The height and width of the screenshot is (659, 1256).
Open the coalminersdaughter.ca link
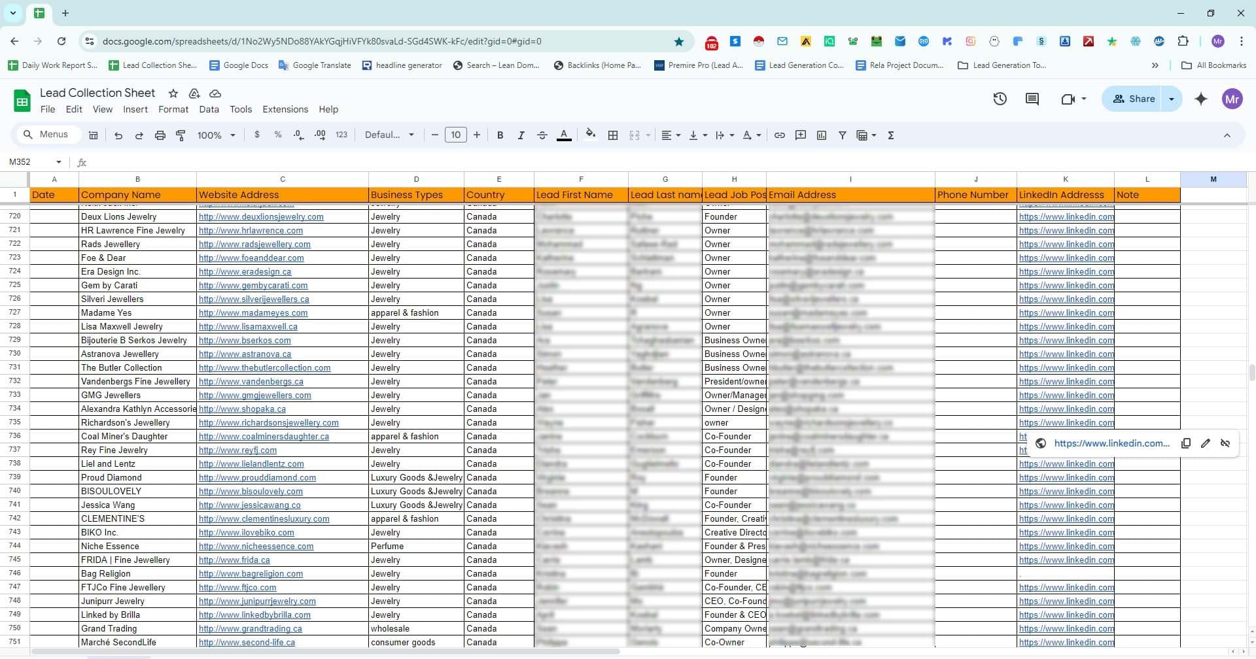click(264, 436)
